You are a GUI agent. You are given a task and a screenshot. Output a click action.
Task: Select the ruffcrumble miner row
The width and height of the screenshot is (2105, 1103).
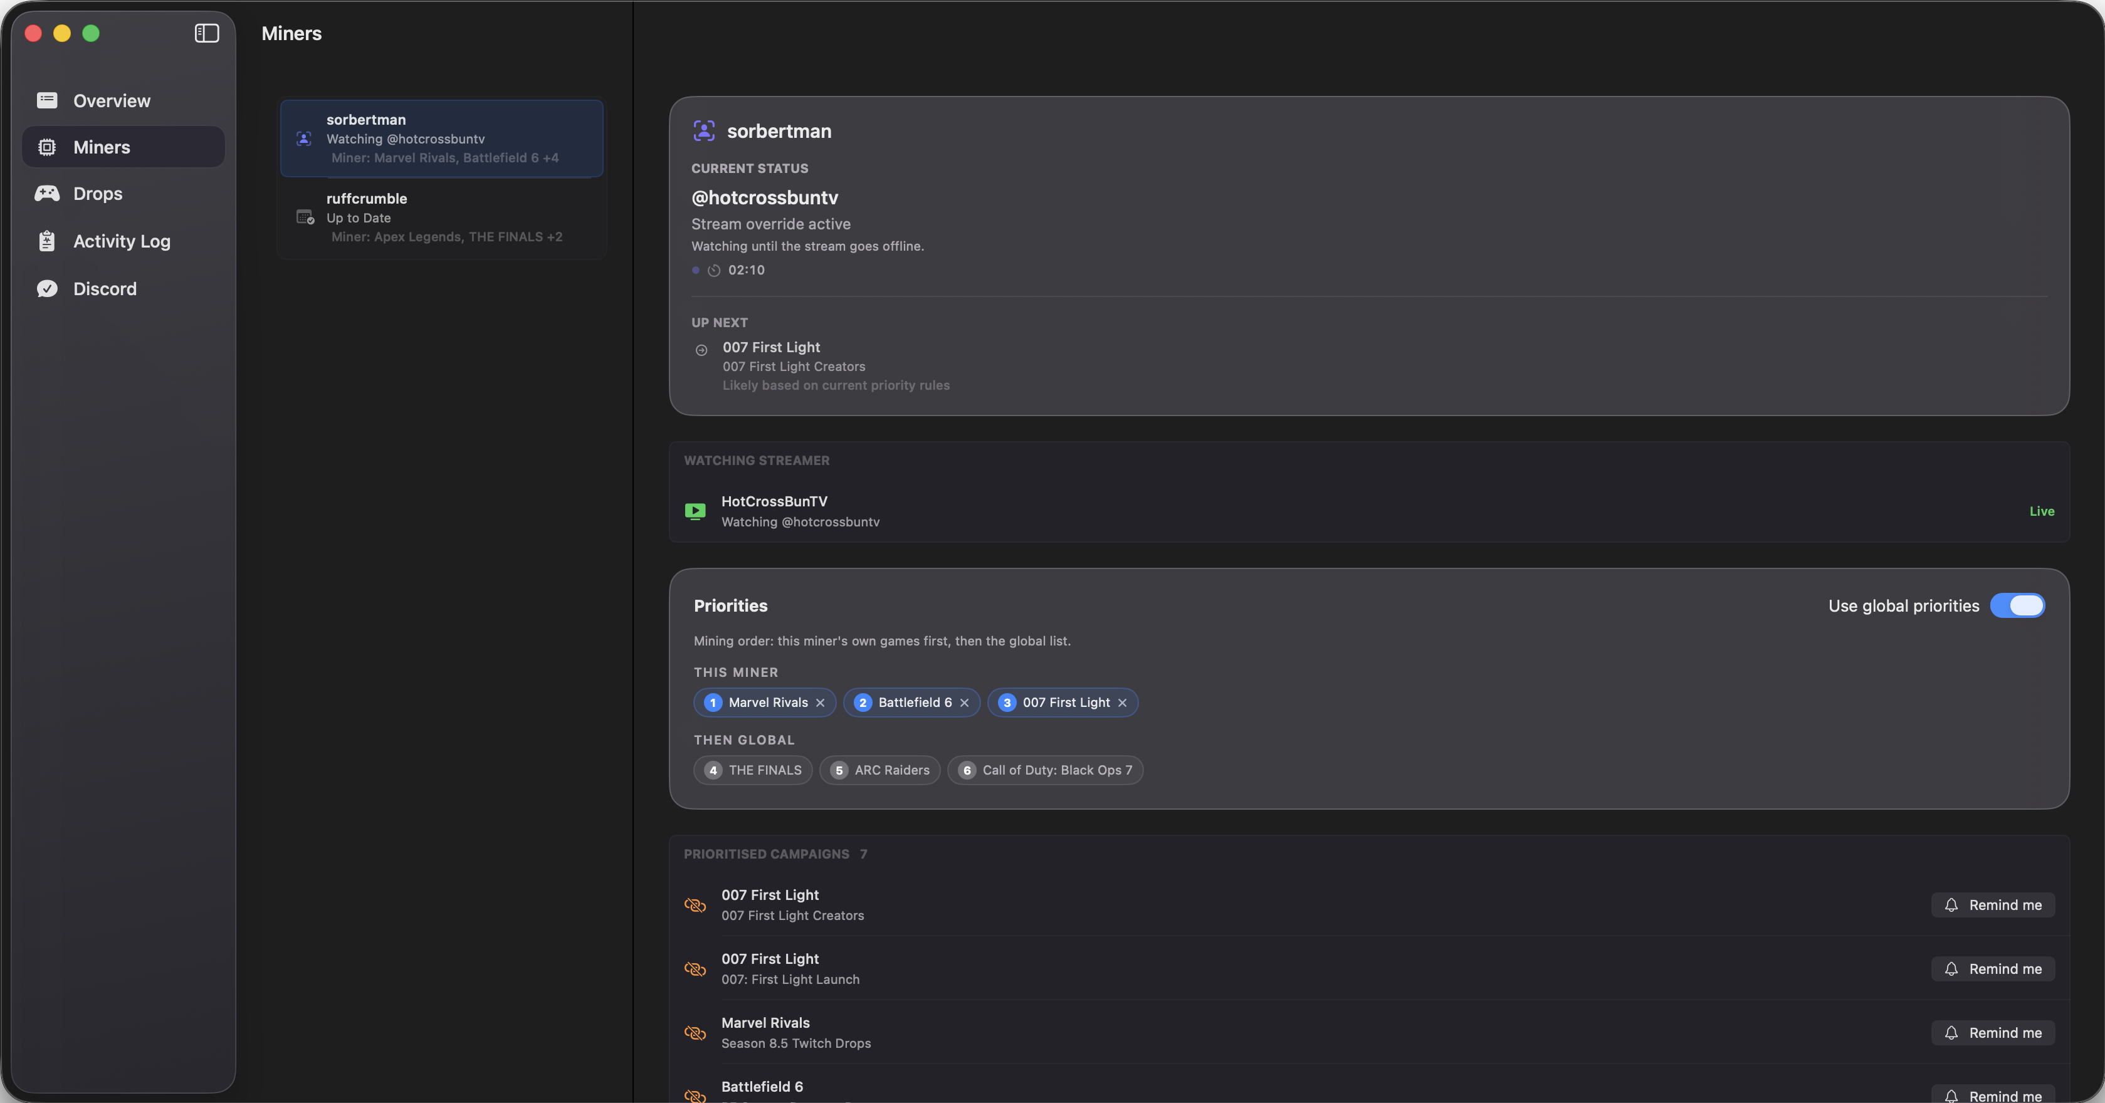pyautogui.click(x=441, y=217)
